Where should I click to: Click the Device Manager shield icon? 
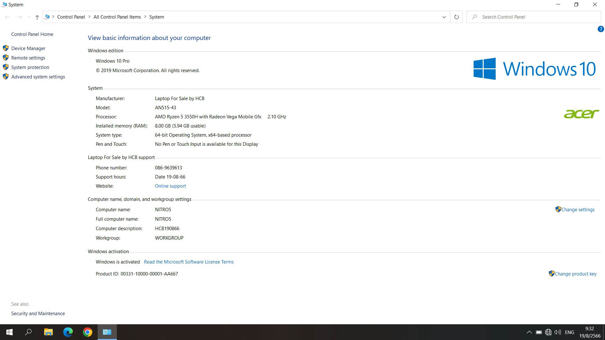(x=6, y=48)
